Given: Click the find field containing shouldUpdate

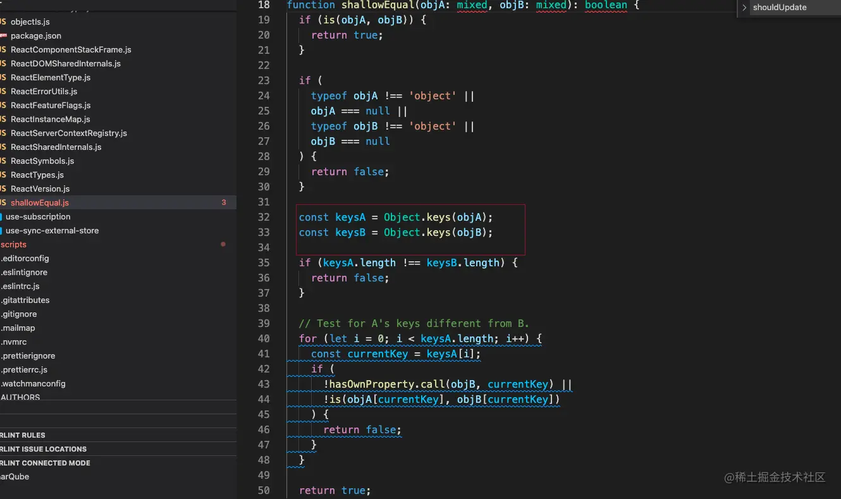Looking at the screenshot, I should click(795, 8).
